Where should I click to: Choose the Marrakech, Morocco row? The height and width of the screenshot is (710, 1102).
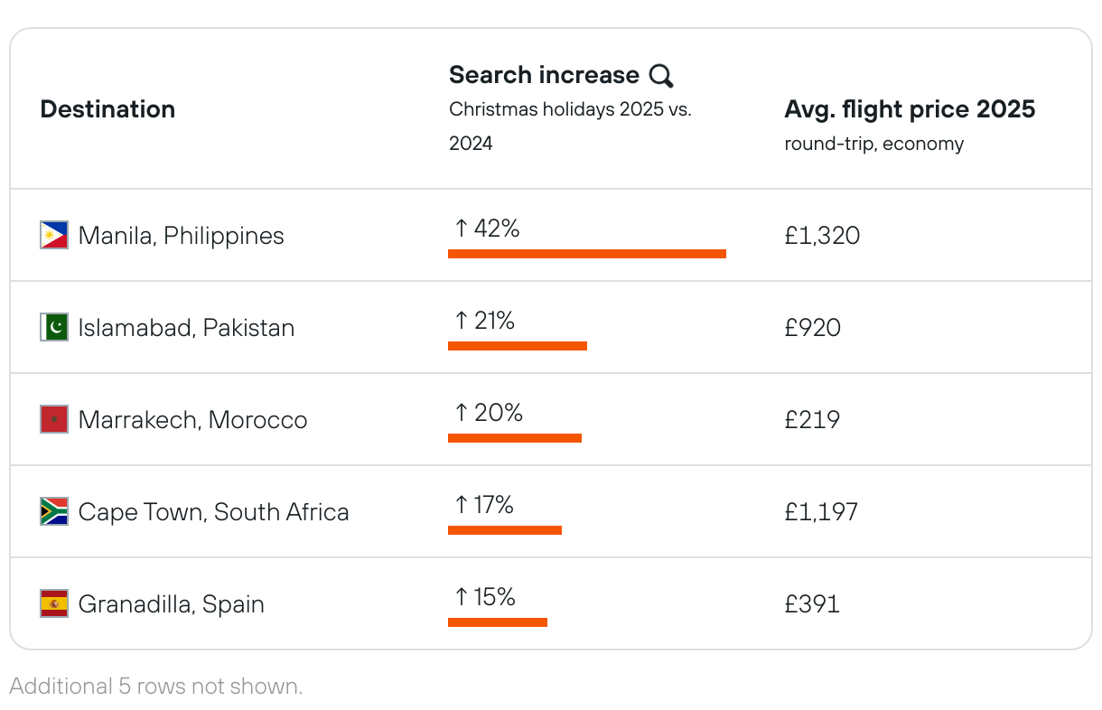coord(192,419)
